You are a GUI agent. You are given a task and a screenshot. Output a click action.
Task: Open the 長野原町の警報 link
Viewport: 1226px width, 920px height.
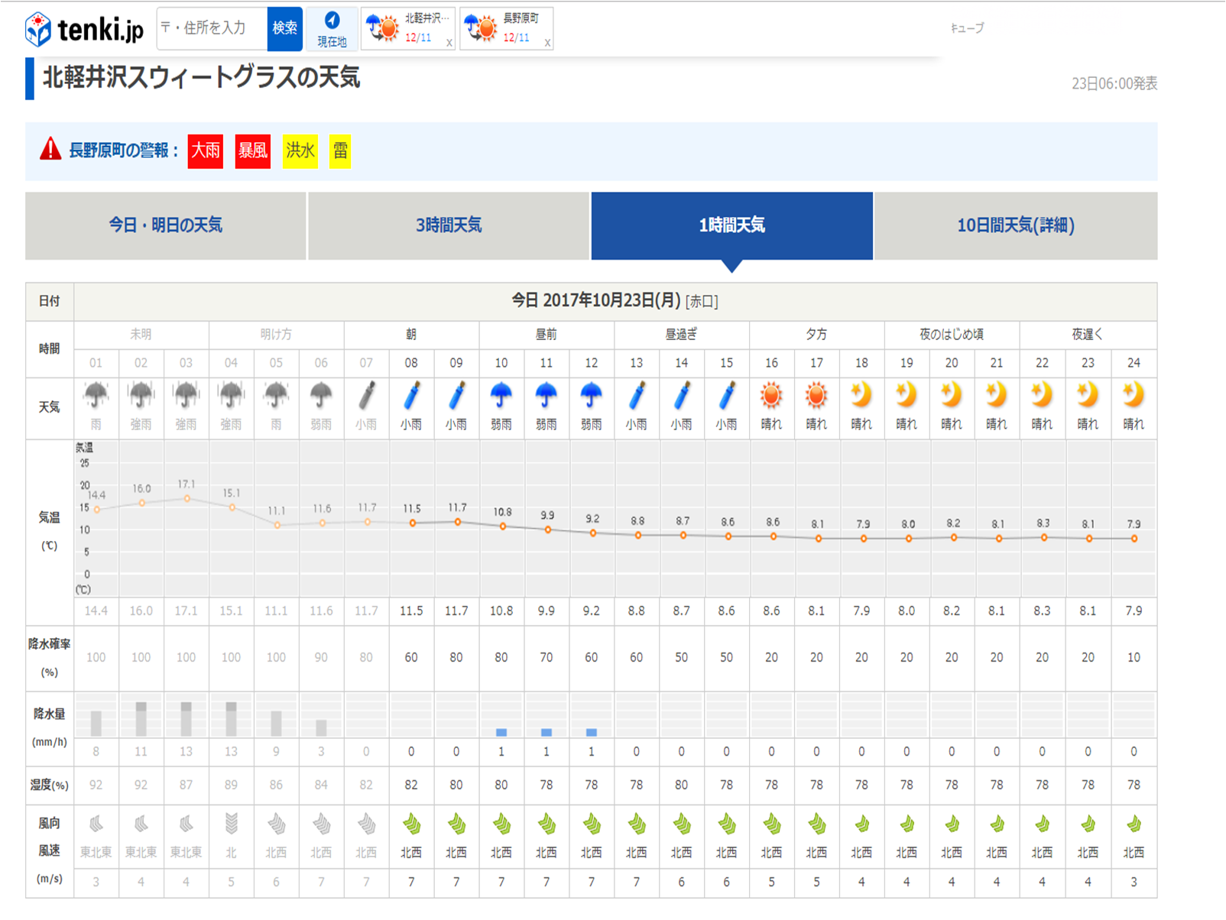tap(124, 151)
